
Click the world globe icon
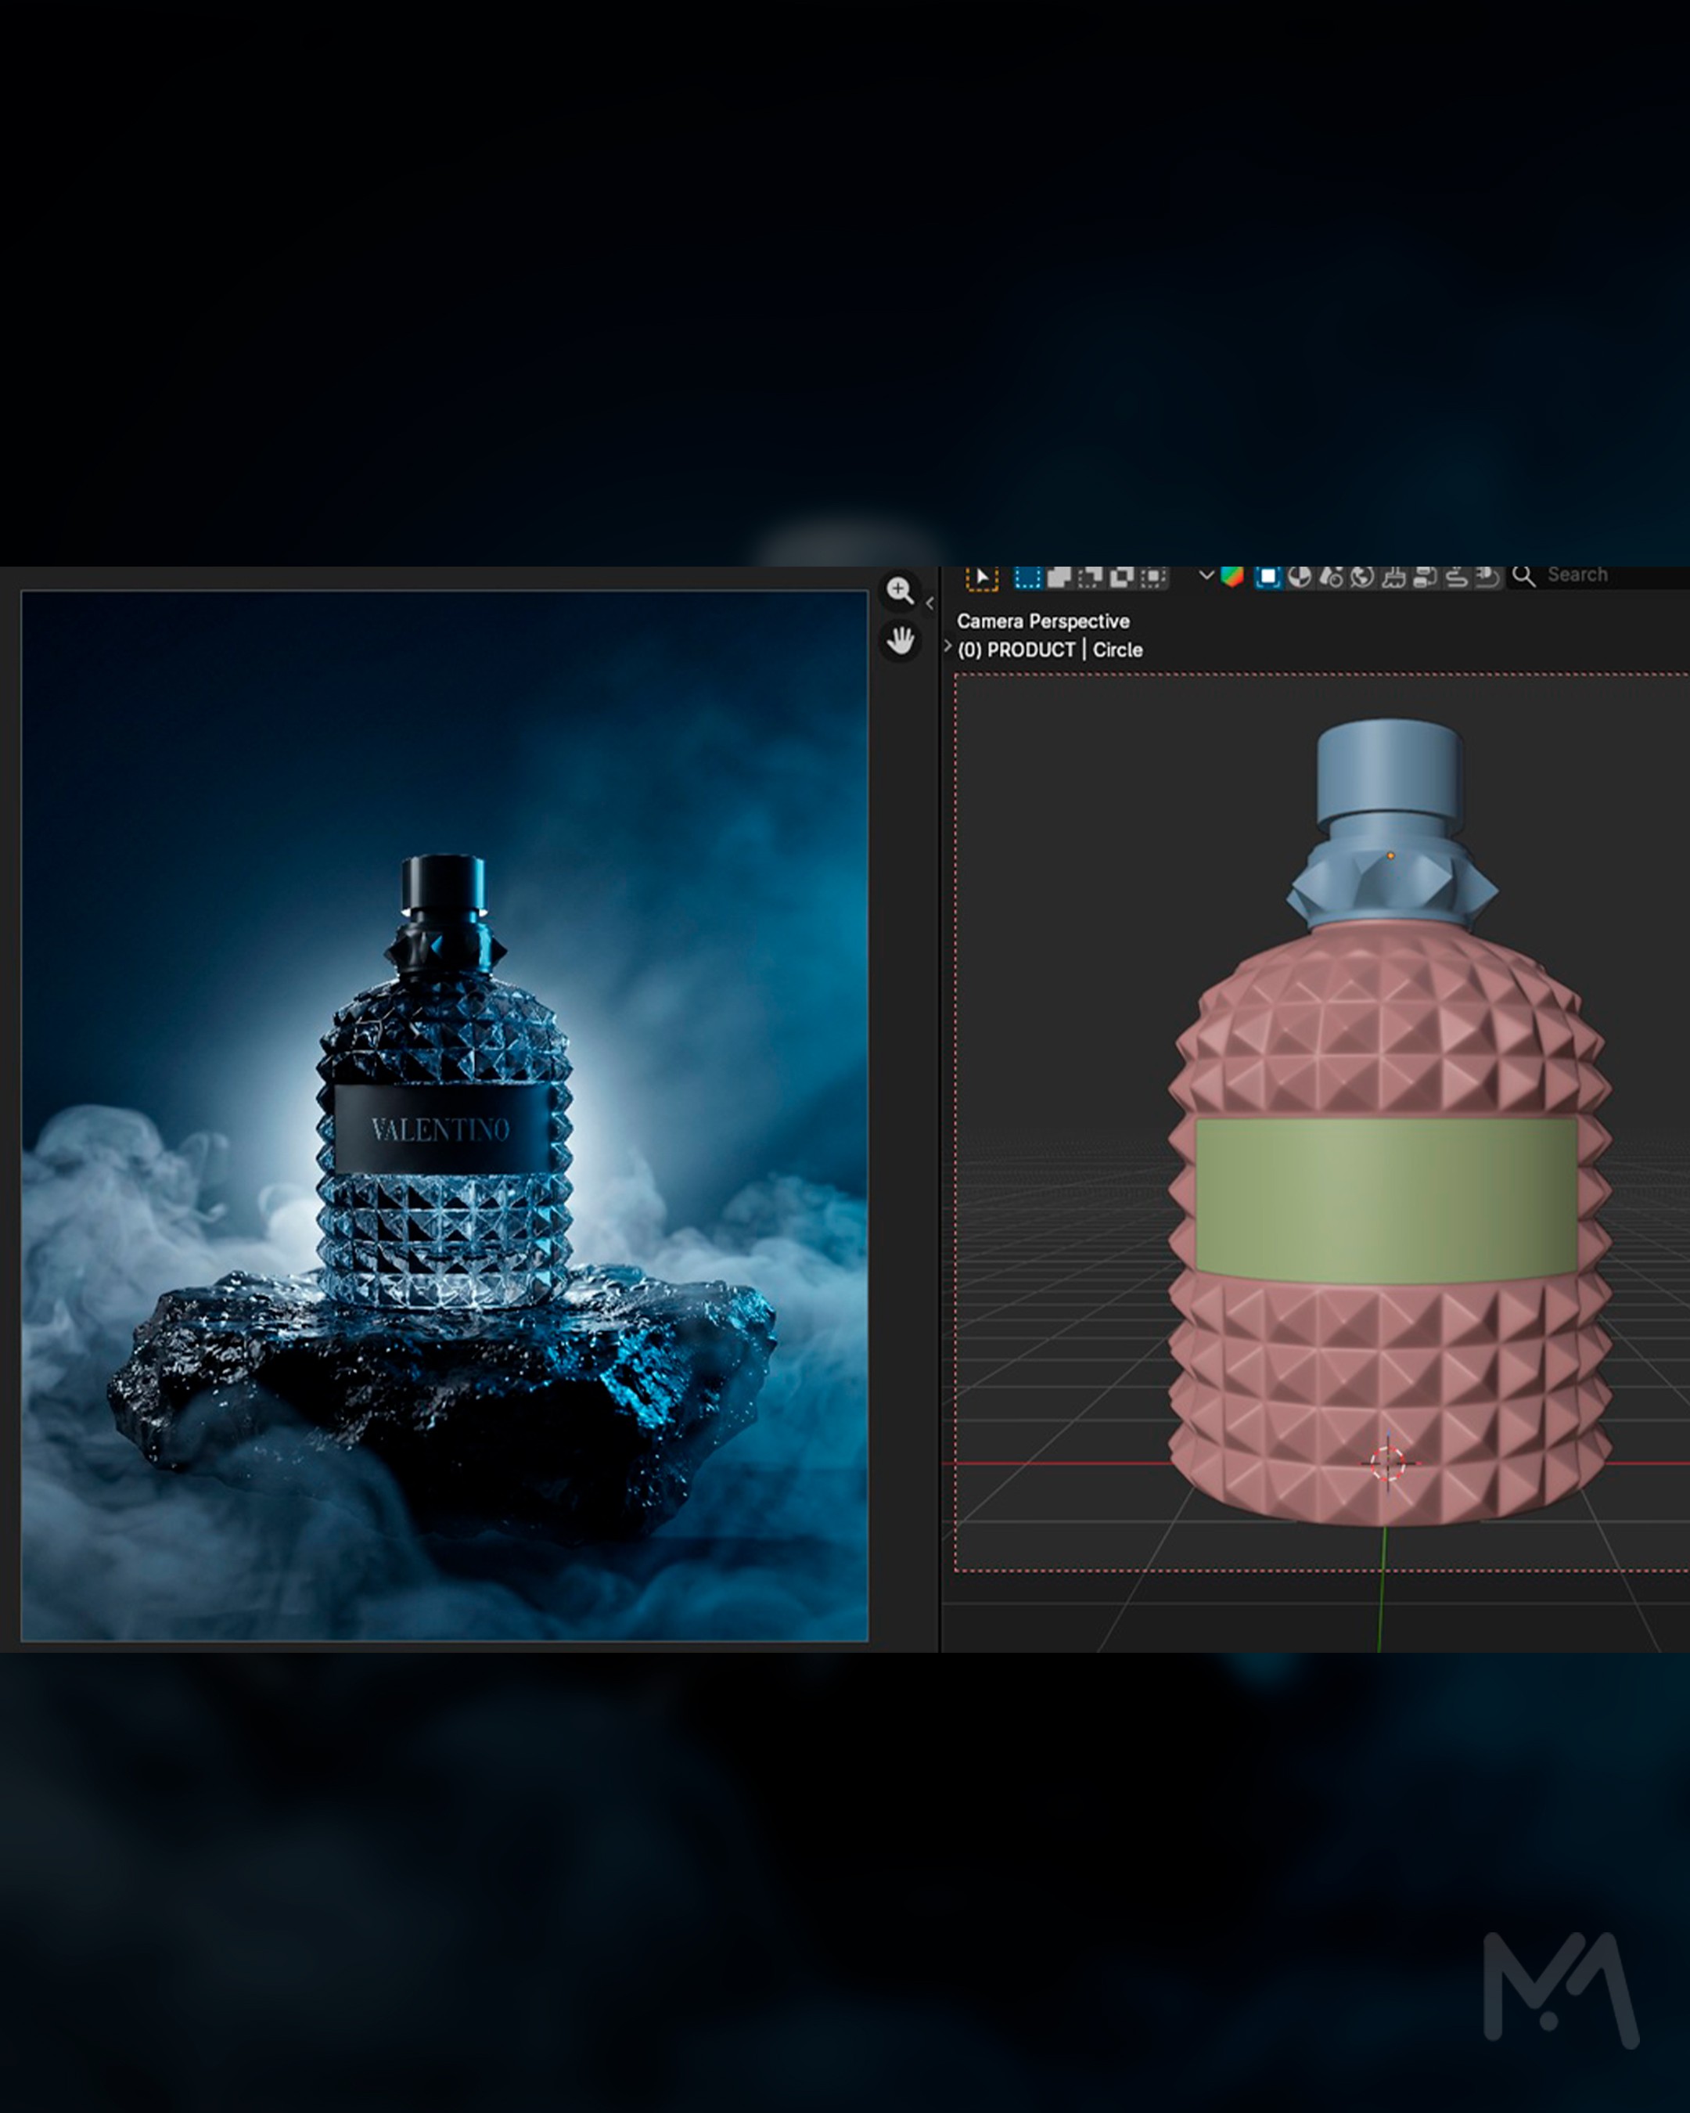coord(1362,578)
